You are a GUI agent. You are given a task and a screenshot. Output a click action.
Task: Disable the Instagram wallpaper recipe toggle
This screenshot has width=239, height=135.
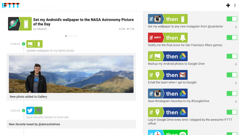(x=232, y=19)
